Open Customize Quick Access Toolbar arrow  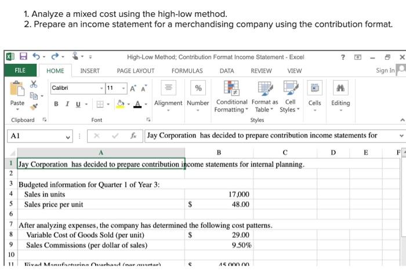[x=90, y=57]
